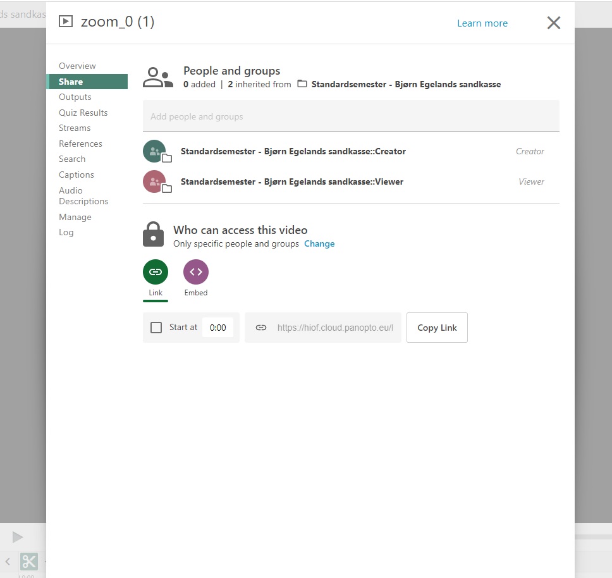The height and width of the screenshot is (578, 612).
Task: Click the Viewer group avatar icon
Action: pos(154,181)
